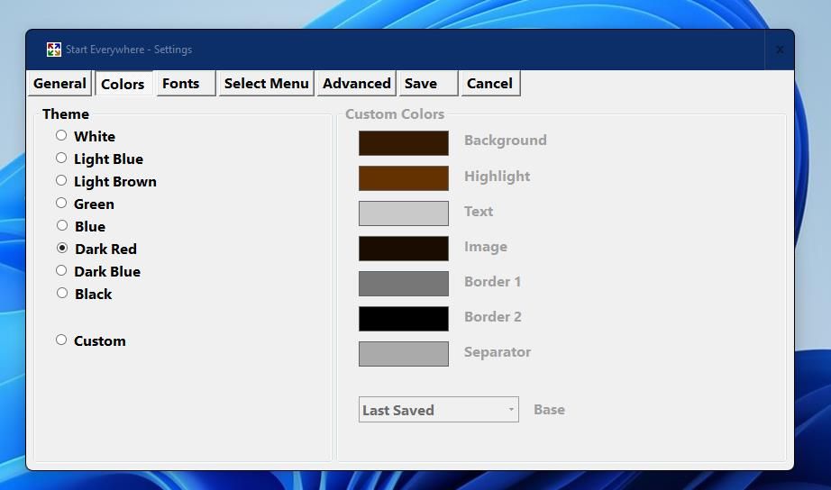The height and width of the screenshot is (490, 831).
Task: Choose the Blue theme option
Action: 62,226
